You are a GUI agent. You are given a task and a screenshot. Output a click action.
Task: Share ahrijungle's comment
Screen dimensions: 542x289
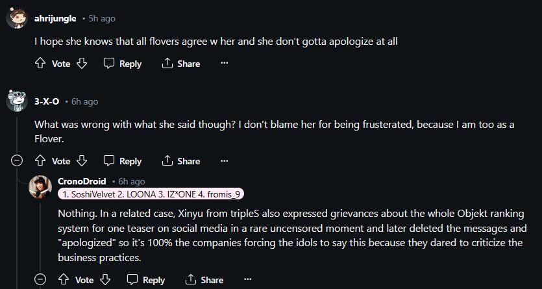180,64
